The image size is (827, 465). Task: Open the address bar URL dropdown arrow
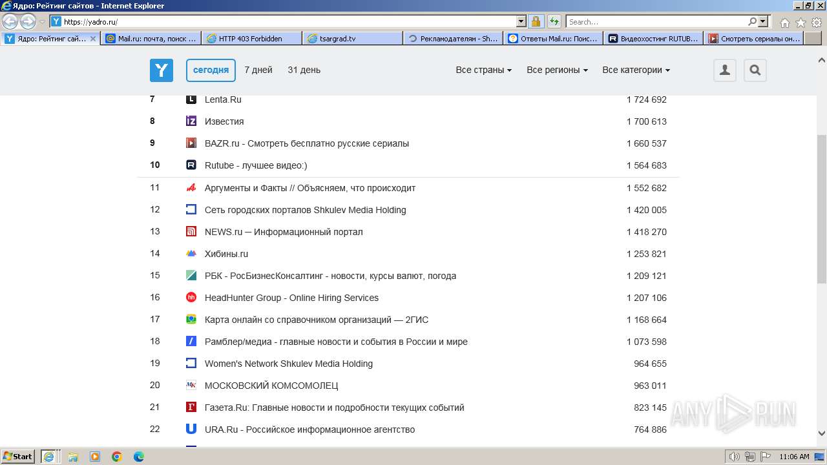pyautogui.click(x=521, y=22)
